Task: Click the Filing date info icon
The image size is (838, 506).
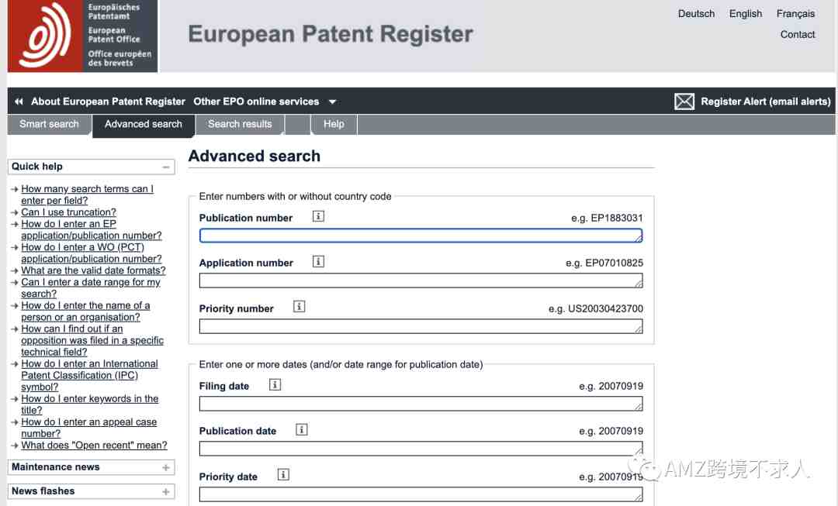Action: pos(275,384)
